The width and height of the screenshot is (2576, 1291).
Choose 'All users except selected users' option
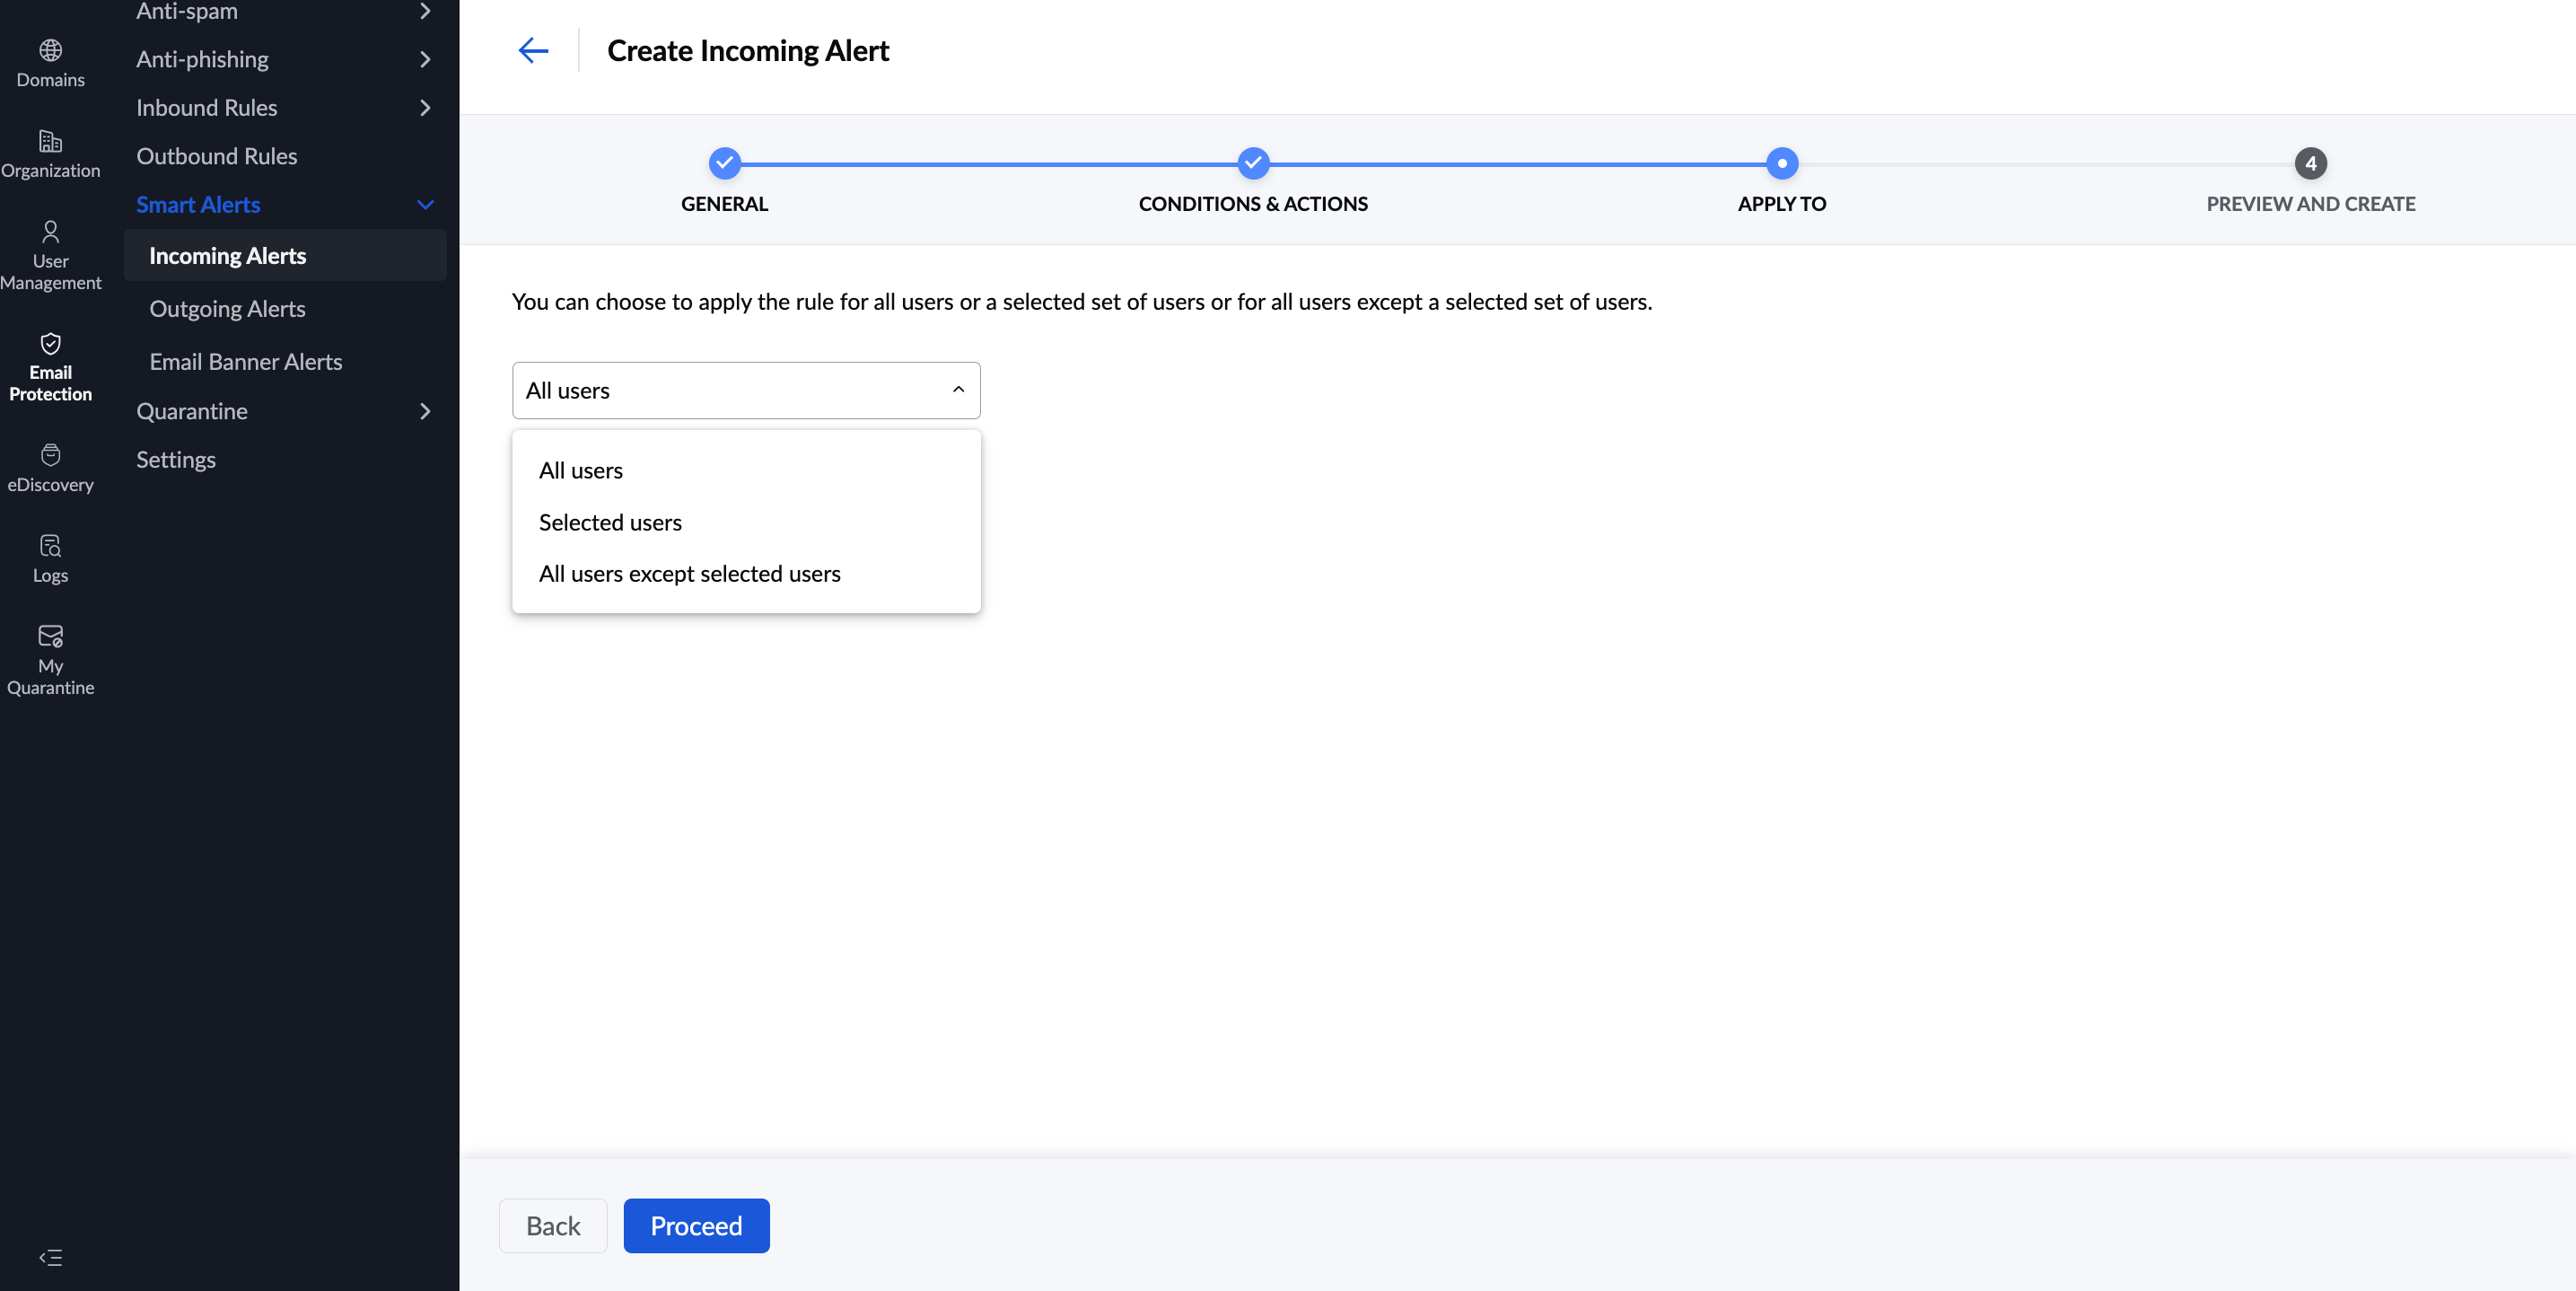[689, 574]
